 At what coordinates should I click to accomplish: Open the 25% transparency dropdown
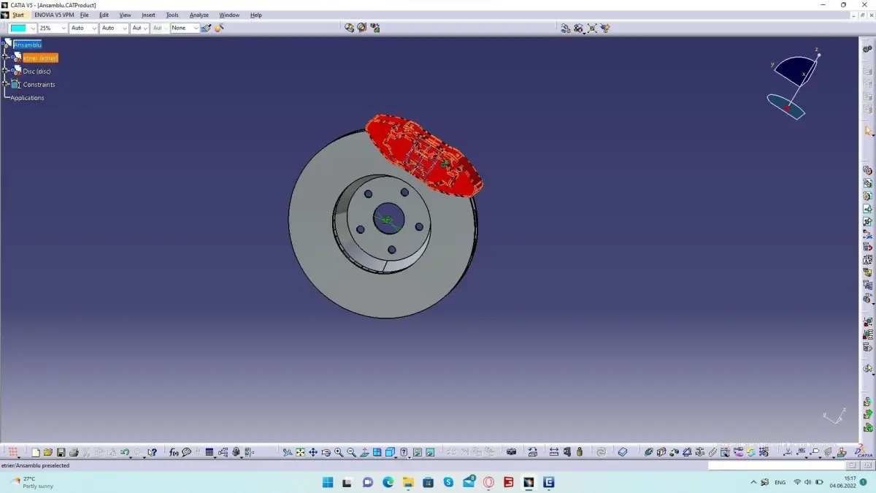click(53, 28)
